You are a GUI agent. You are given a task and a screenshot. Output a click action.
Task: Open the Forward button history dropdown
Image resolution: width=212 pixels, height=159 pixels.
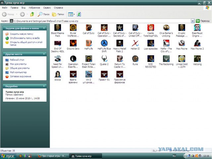[x=27, y=14]
